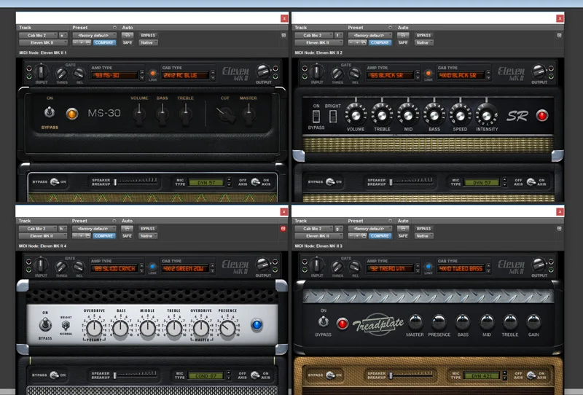Click the '93 MS-30 amp type display

coord(115,75)
